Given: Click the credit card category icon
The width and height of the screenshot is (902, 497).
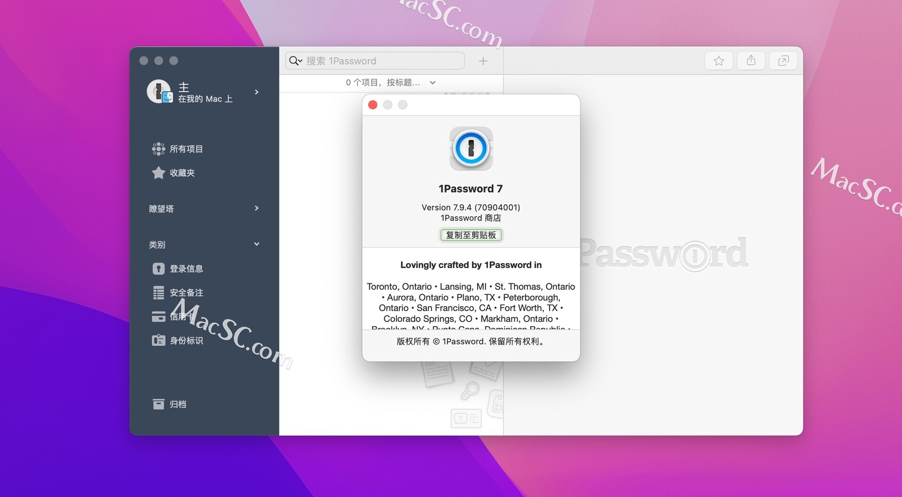Looking at the screenshot, I should (158, 317).
